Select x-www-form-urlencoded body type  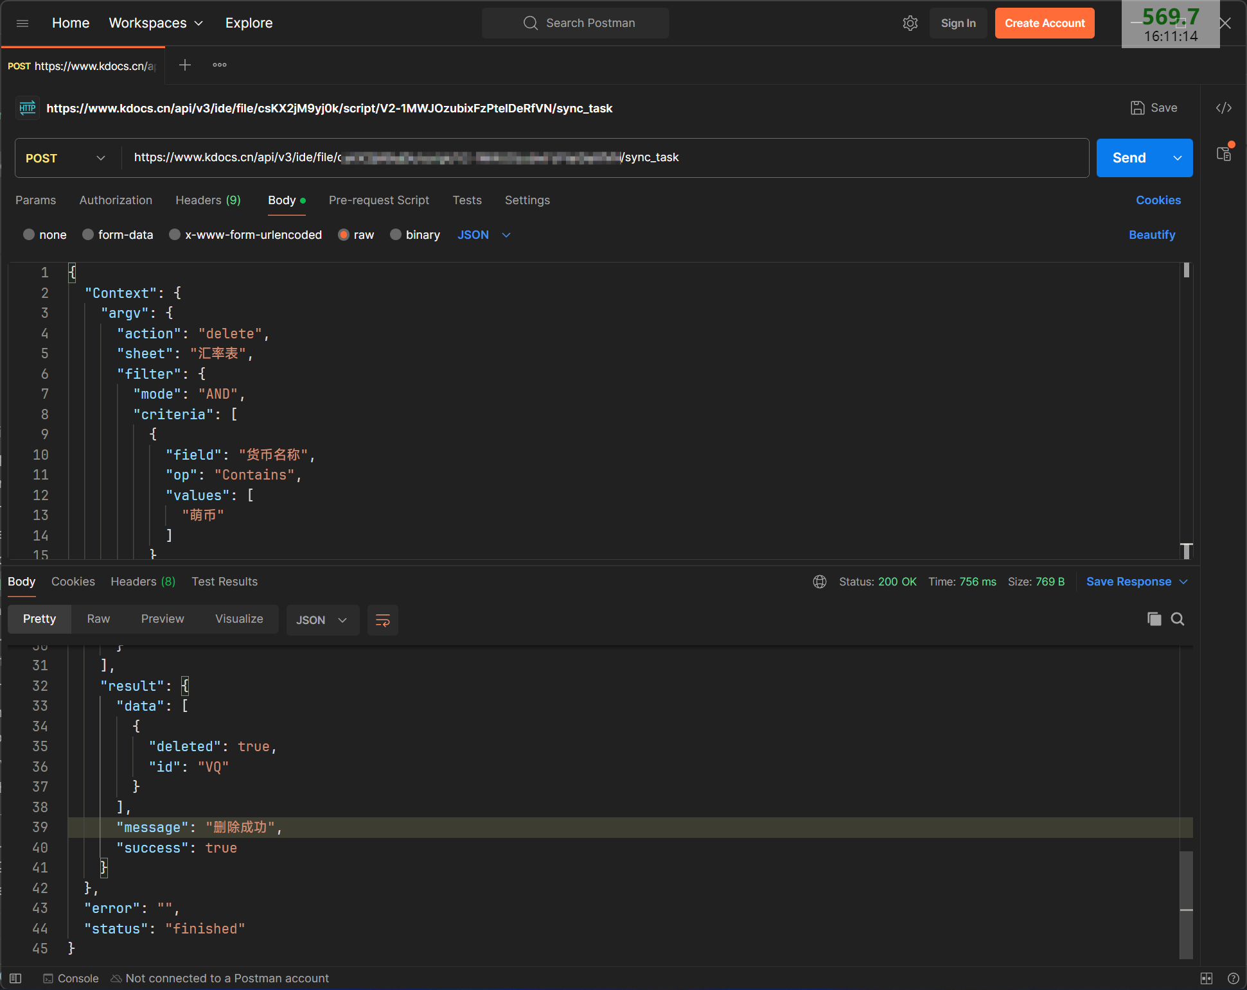[x=175, y=235]
